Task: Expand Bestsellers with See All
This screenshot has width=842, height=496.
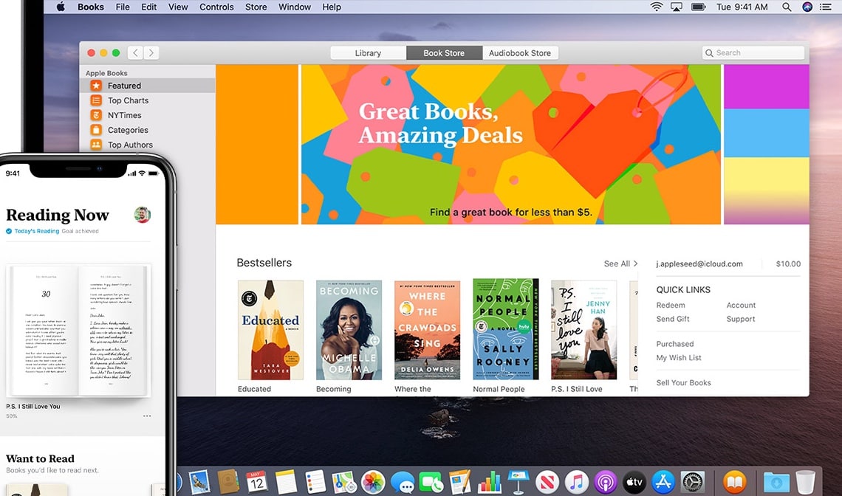Action: tap(620, 263)
